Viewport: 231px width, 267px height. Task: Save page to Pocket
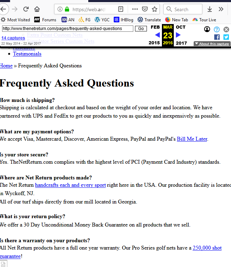click(145, 9)
